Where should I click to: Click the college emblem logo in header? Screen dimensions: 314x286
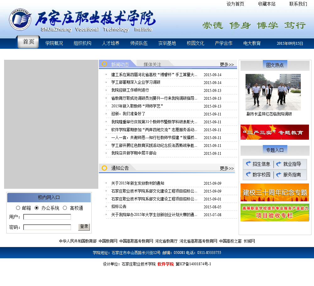[x=20, y=20]
